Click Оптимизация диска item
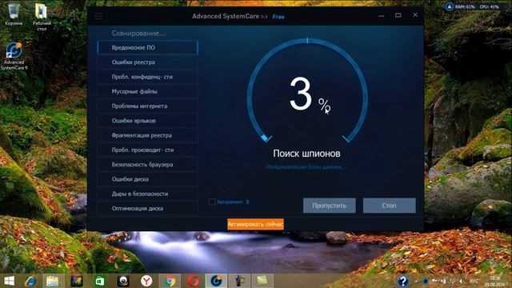The width and height of the screenshot is (512, 288). [147, 208]
